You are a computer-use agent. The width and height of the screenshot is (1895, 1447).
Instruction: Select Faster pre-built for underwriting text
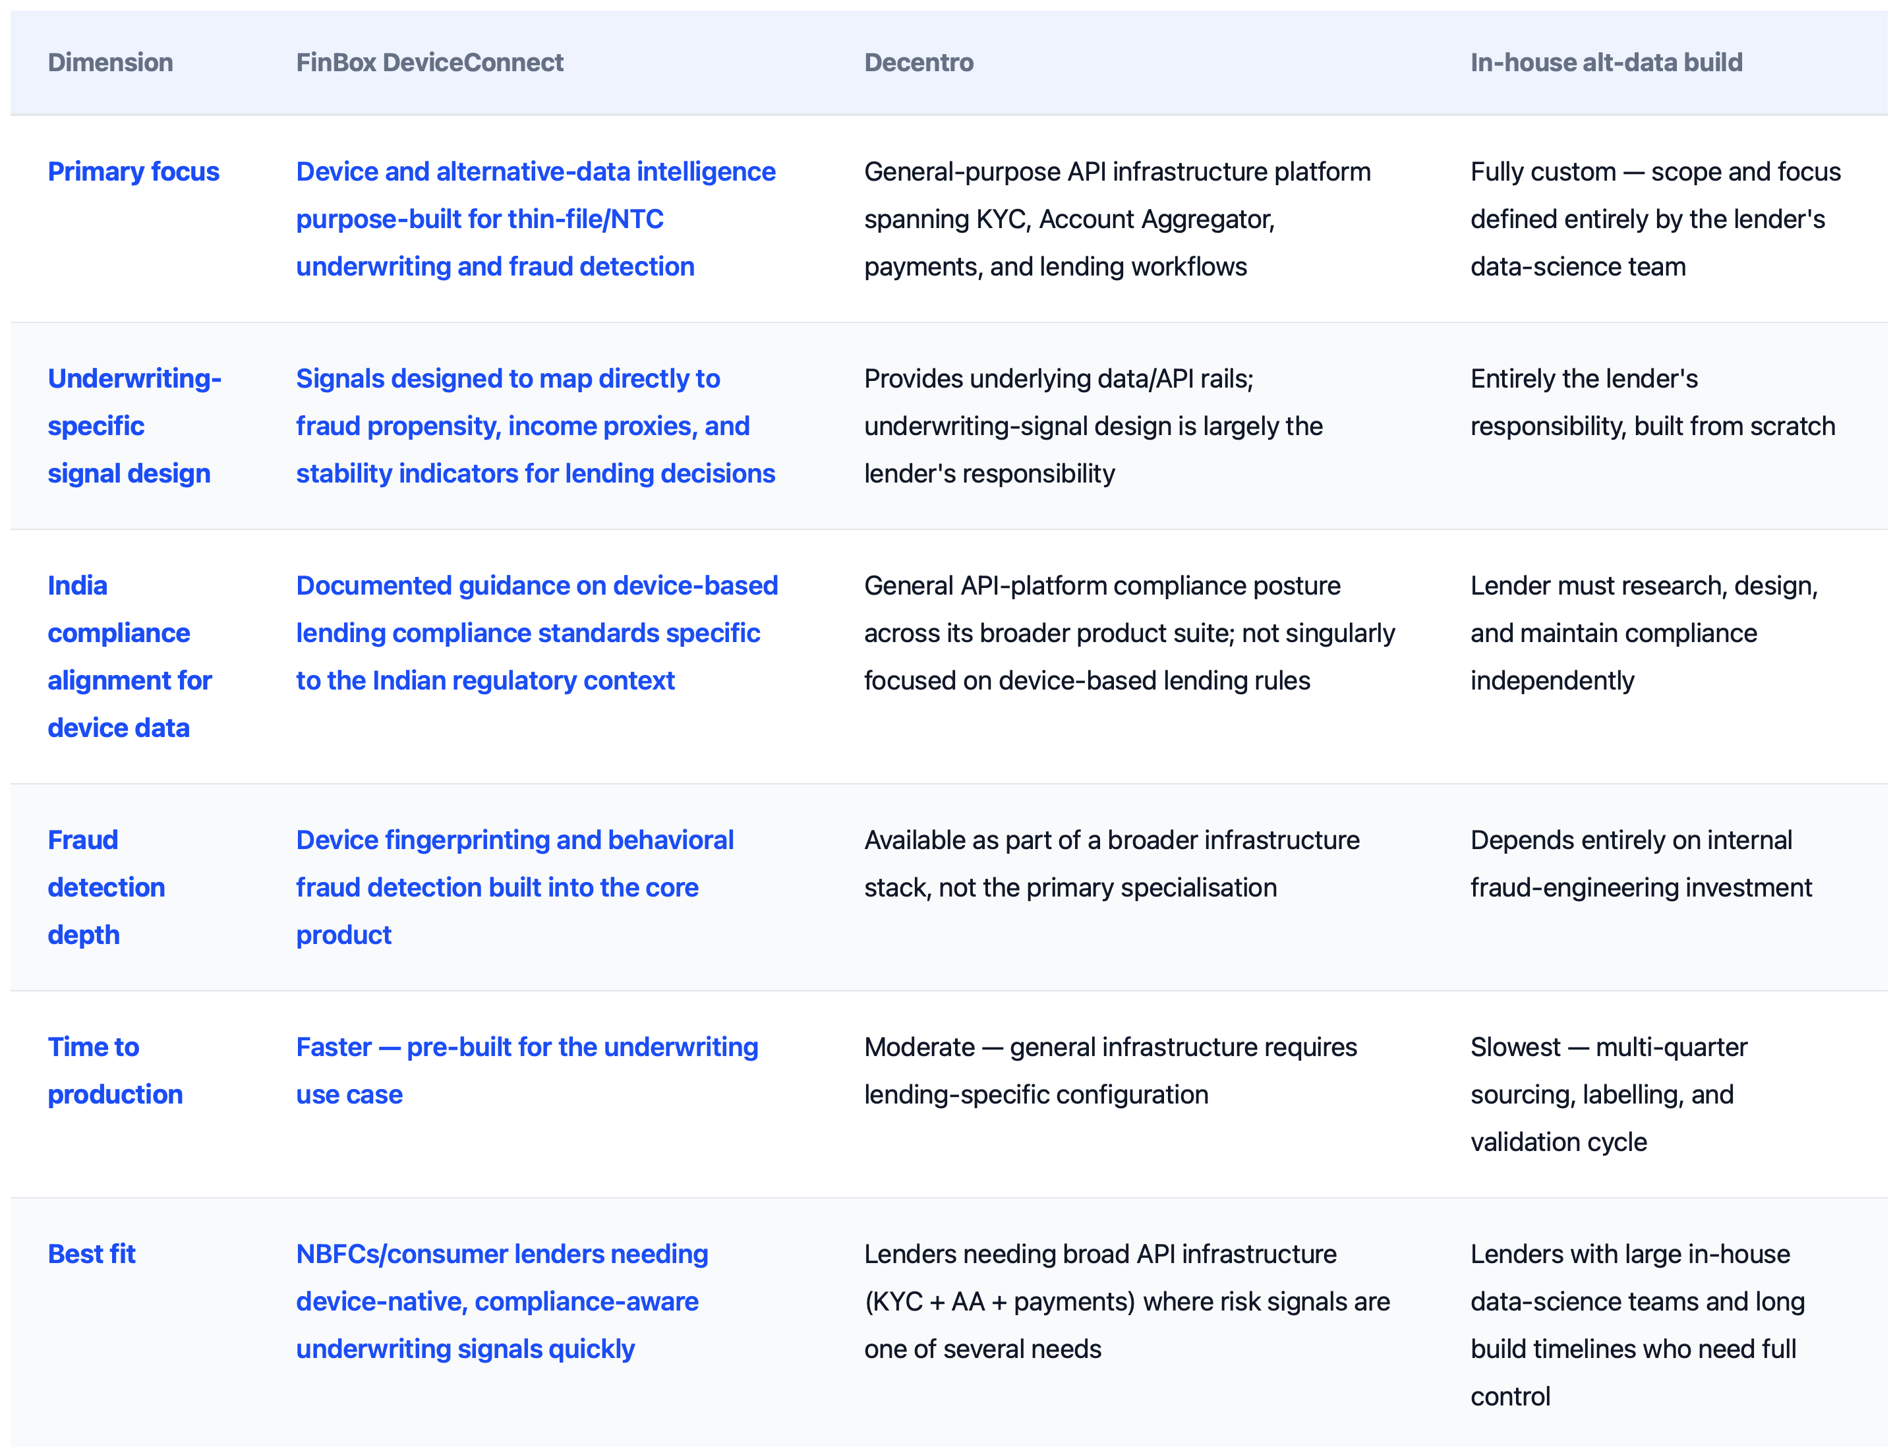[x=527, y=1071]
